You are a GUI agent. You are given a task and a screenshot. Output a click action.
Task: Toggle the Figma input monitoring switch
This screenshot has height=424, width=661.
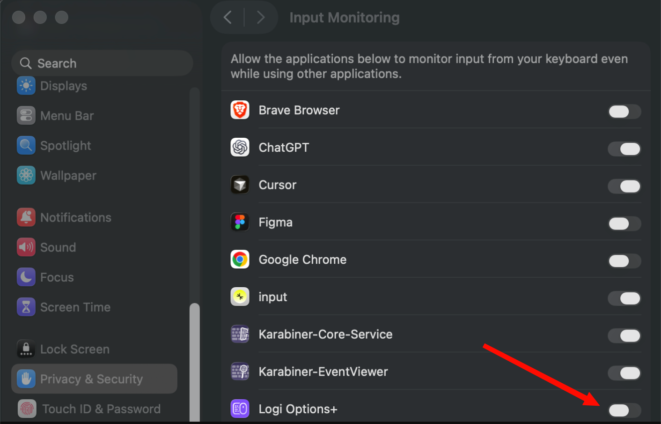624,223
